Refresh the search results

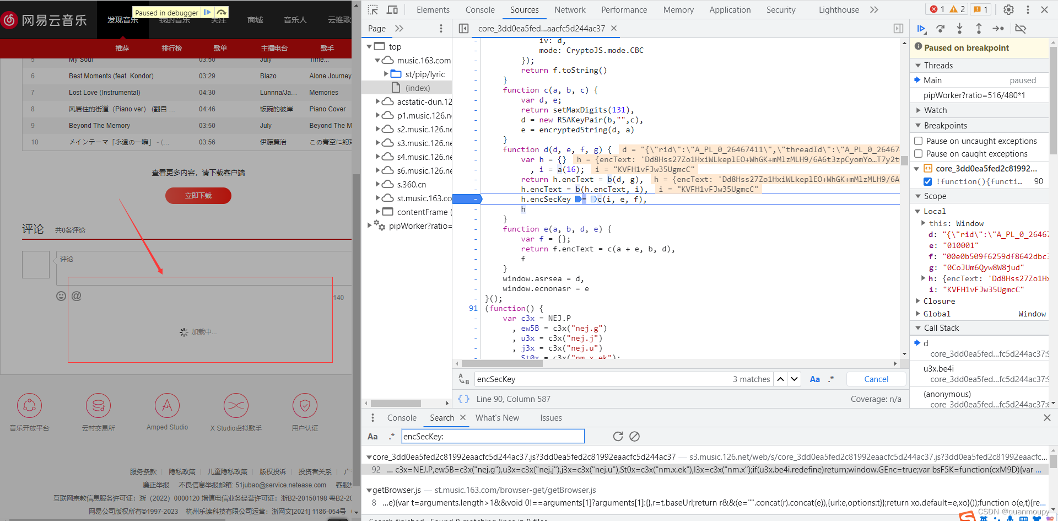618,436
